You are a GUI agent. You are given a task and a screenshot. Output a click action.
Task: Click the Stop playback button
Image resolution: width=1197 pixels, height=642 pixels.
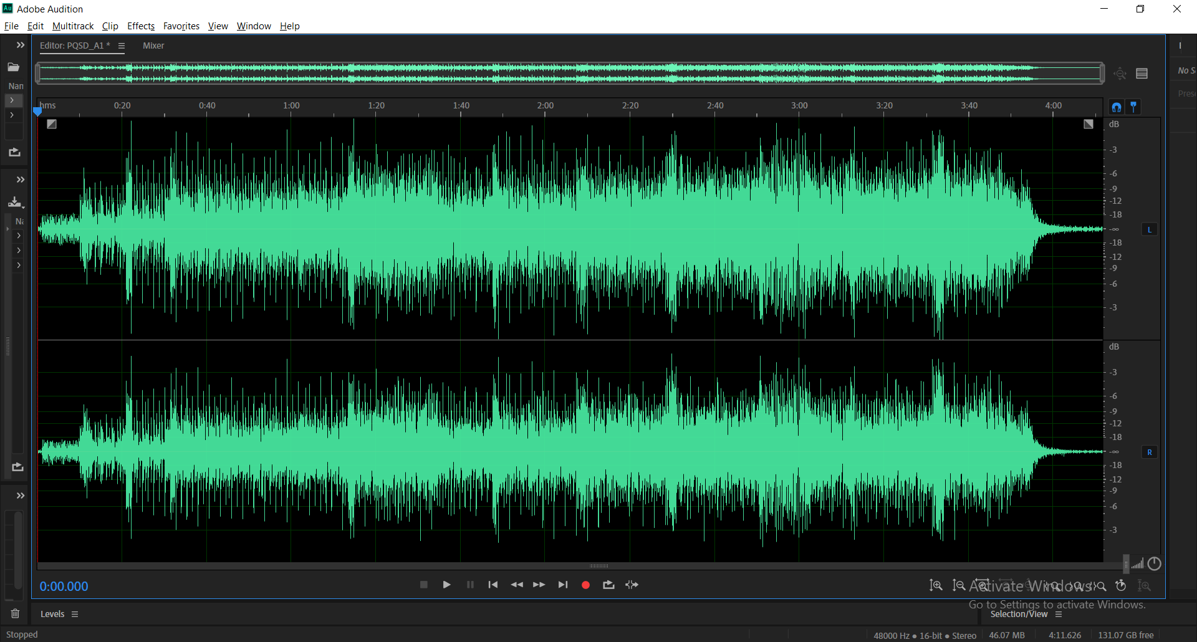[x=424, y=585]
